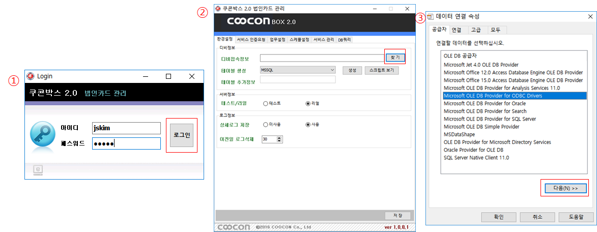Open the 공급자 tab in 데이터 연결 속성
The image size is (597, 232).
(439, 30)
